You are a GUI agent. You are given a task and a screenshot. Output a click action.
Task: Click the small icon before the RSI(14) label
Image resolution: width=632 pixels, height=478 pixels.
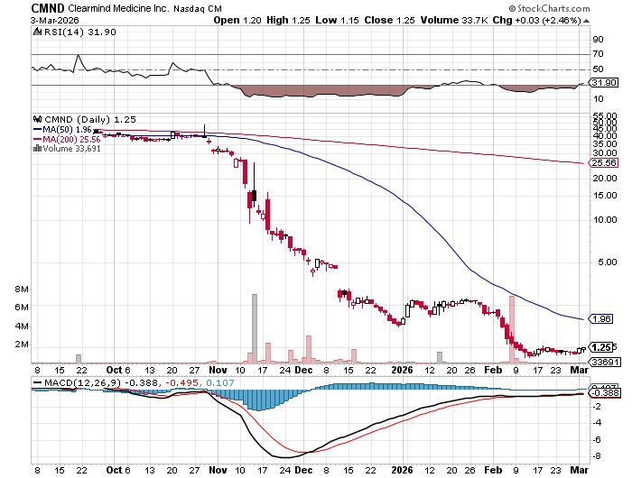[38, 32]
